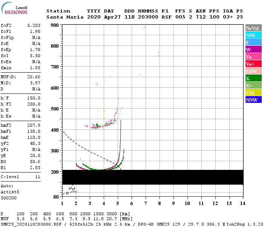Select the X+ light green legend swatch

(253, 85)
